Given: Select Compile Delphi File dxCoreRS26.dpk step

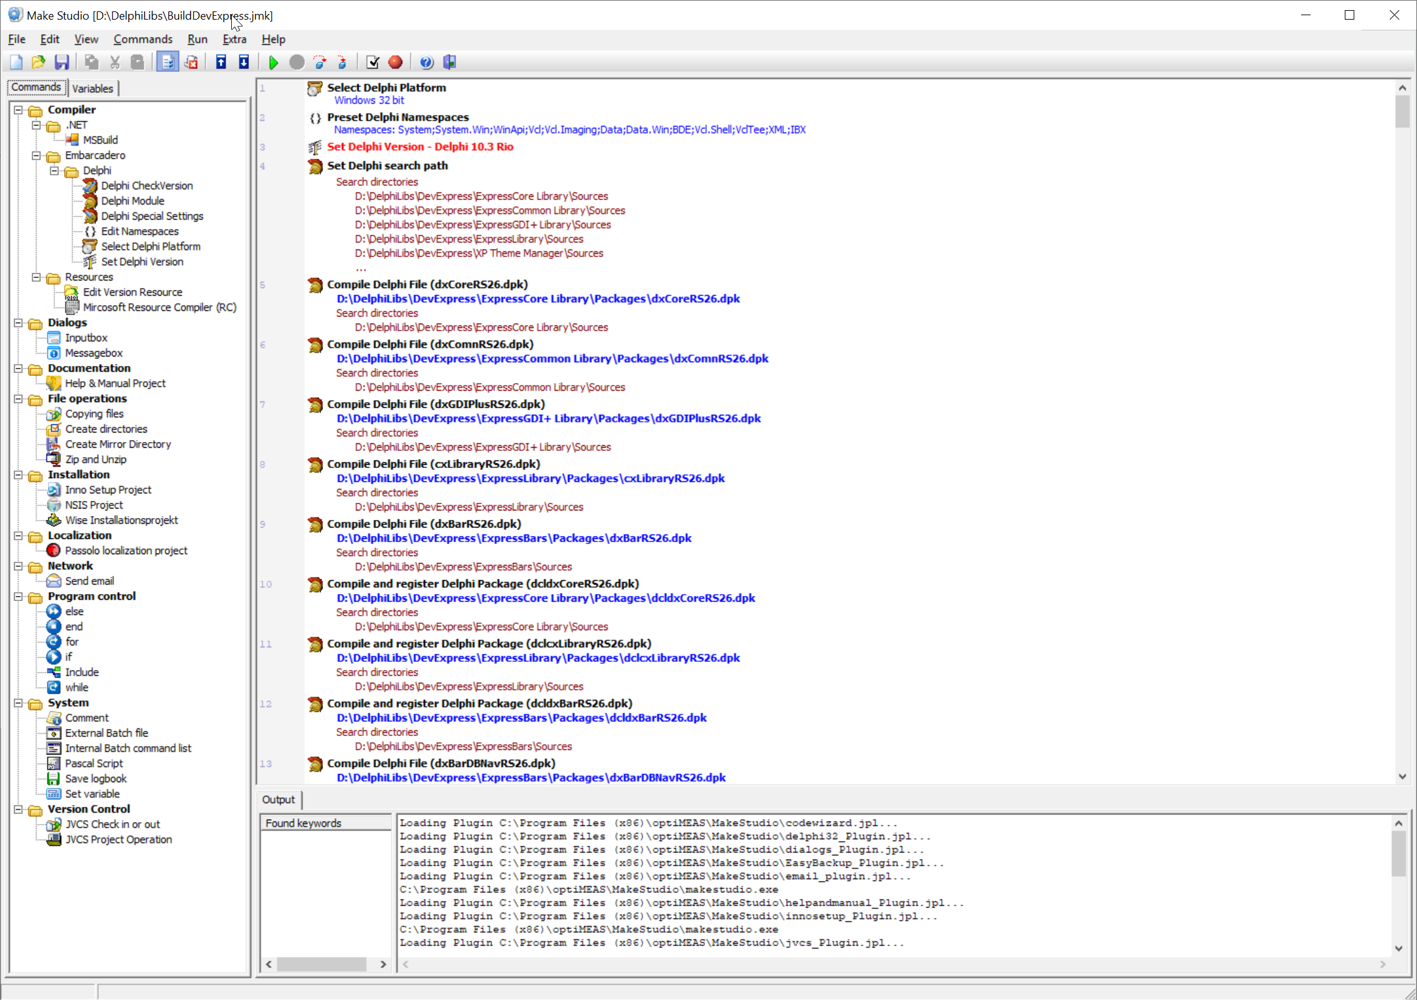Looking at the screenshot, I should tap(427, 284).
